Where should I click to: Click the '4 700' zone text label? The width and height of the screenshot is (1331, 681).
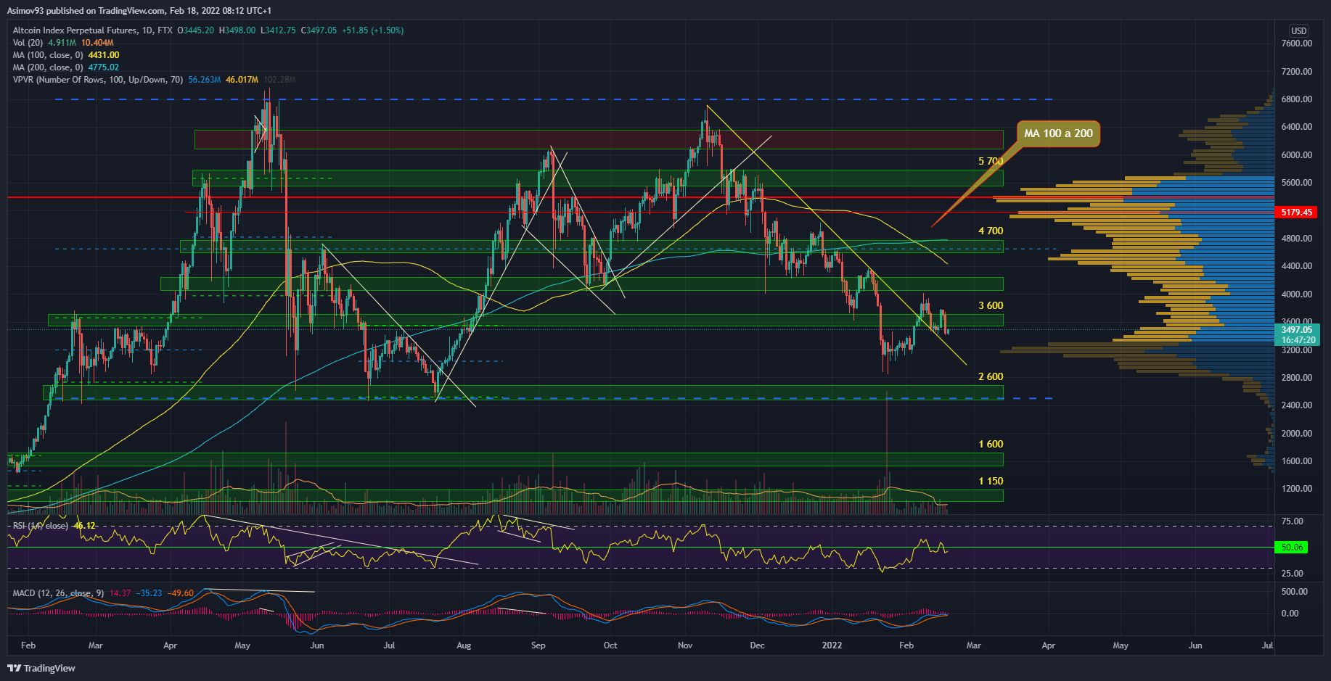990,231
